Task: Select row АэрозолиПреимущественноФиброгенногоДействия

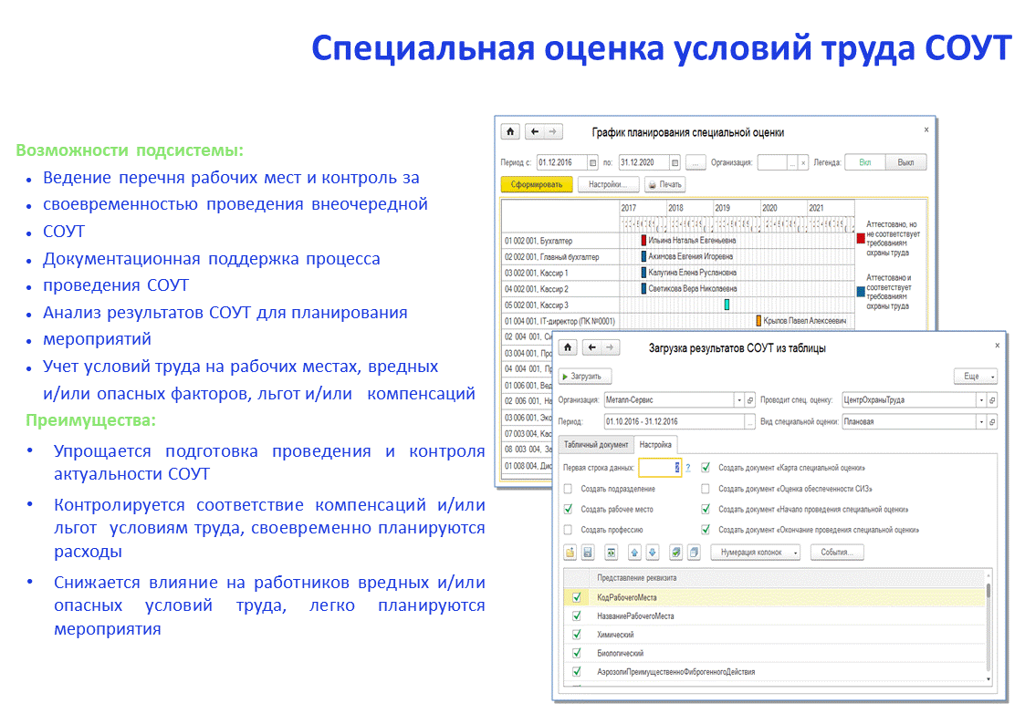Action: pyautogui.click(x=775, y=671)
